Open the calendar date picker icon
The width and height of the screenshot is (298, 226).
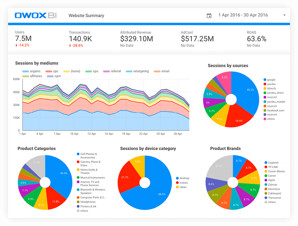tap(209, 15)
